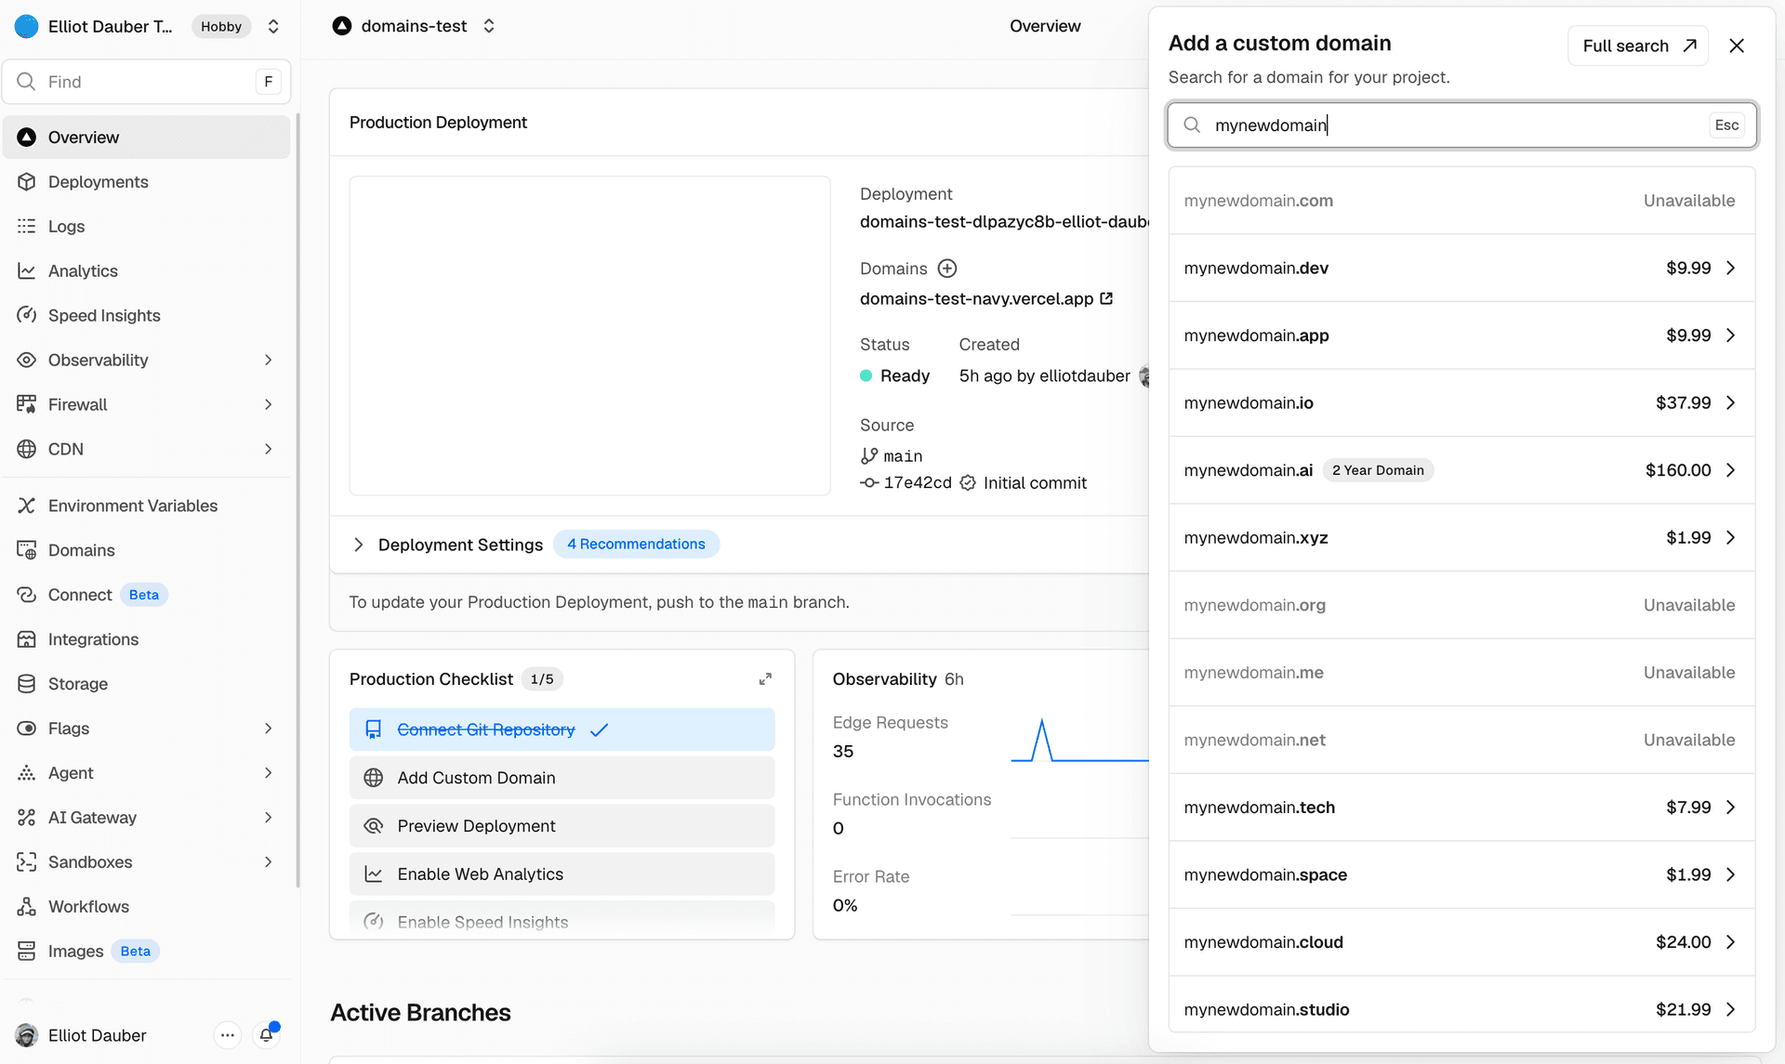1785x1064 pixels.
Task: Open the Workflows sidebar item
Action: click(x=147, y=908)
